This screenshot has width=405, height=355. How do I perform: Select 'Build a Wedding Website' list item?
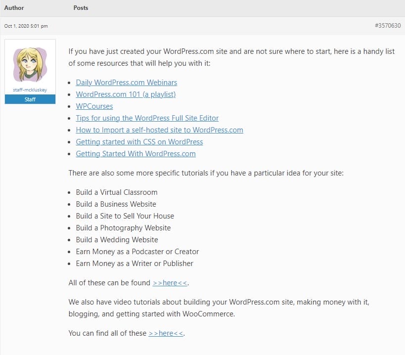click(117, 240)
